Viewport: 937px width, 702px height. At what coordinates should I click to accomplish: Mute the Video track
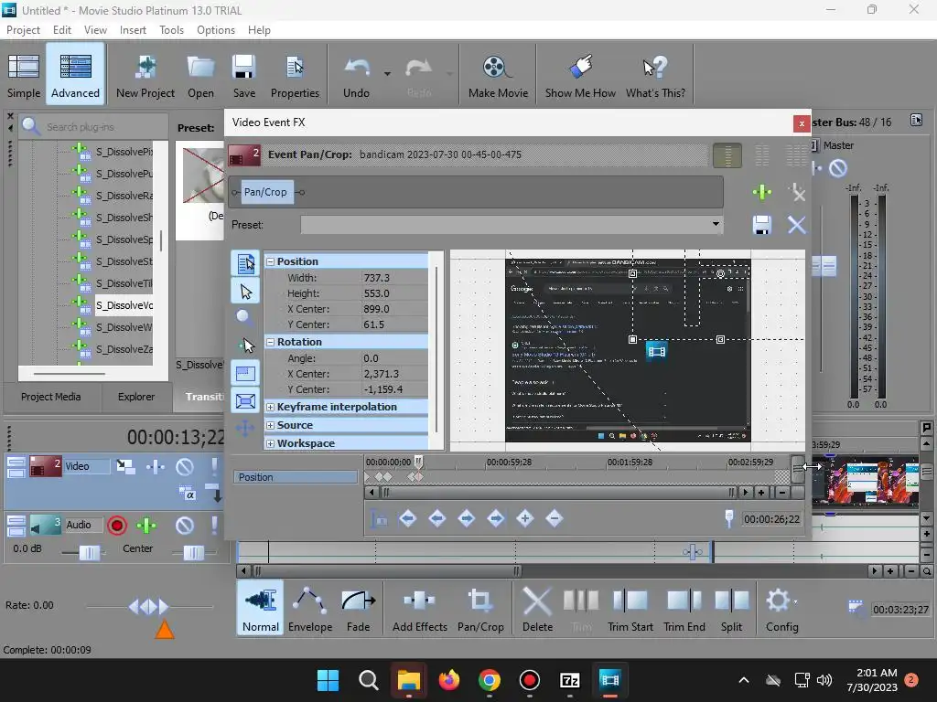coord(185,467)
